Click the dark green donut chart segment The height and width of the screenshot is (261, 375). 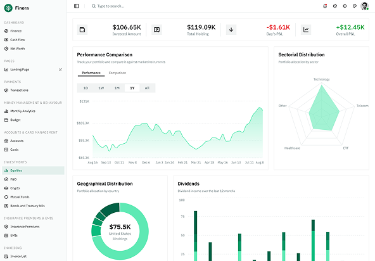pos(110,208)
